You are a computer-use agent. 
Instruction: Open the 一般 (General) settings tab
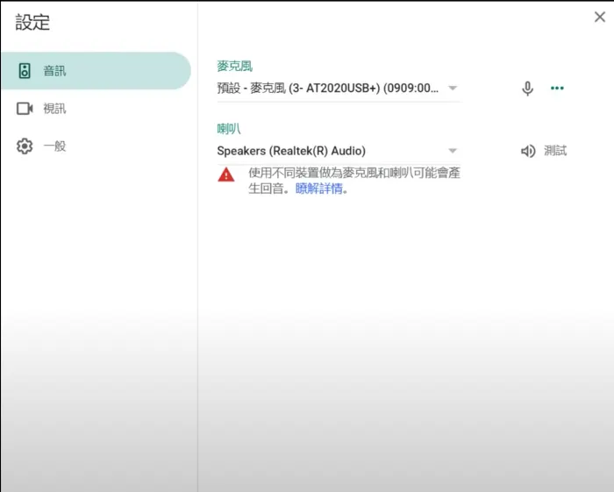[96, 146]
